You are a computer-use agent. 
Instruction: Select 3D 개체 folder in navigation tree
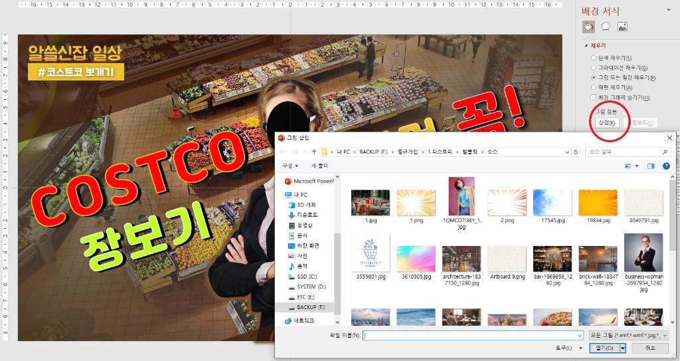(x=302, y=205)
